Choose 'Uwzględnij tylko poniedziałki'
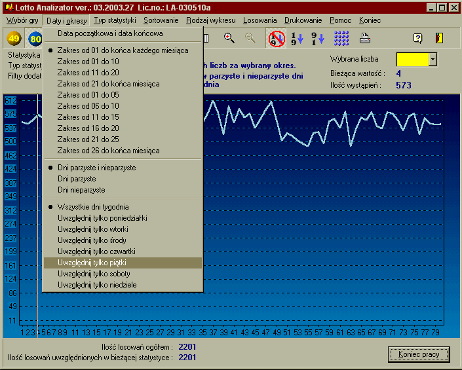This screenshot has width=462, height=370. pyautogui.click(x=123, y=218)
